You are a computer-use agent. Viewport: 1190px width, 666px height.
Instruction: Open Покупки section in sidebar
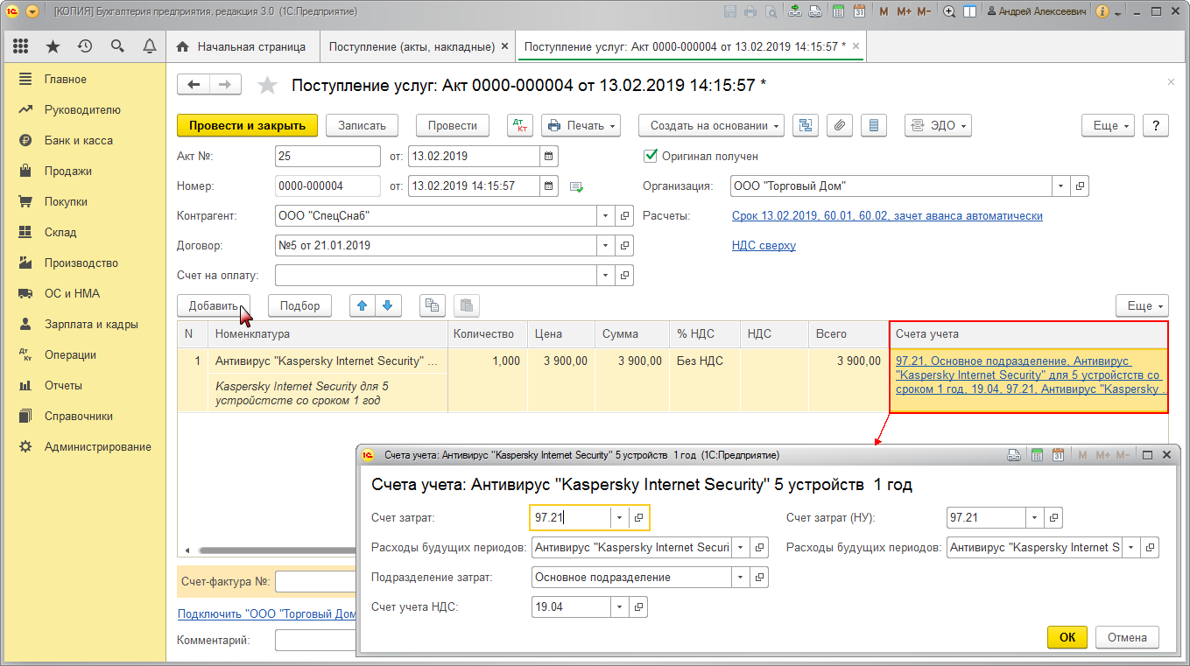(x=83, y=201)
